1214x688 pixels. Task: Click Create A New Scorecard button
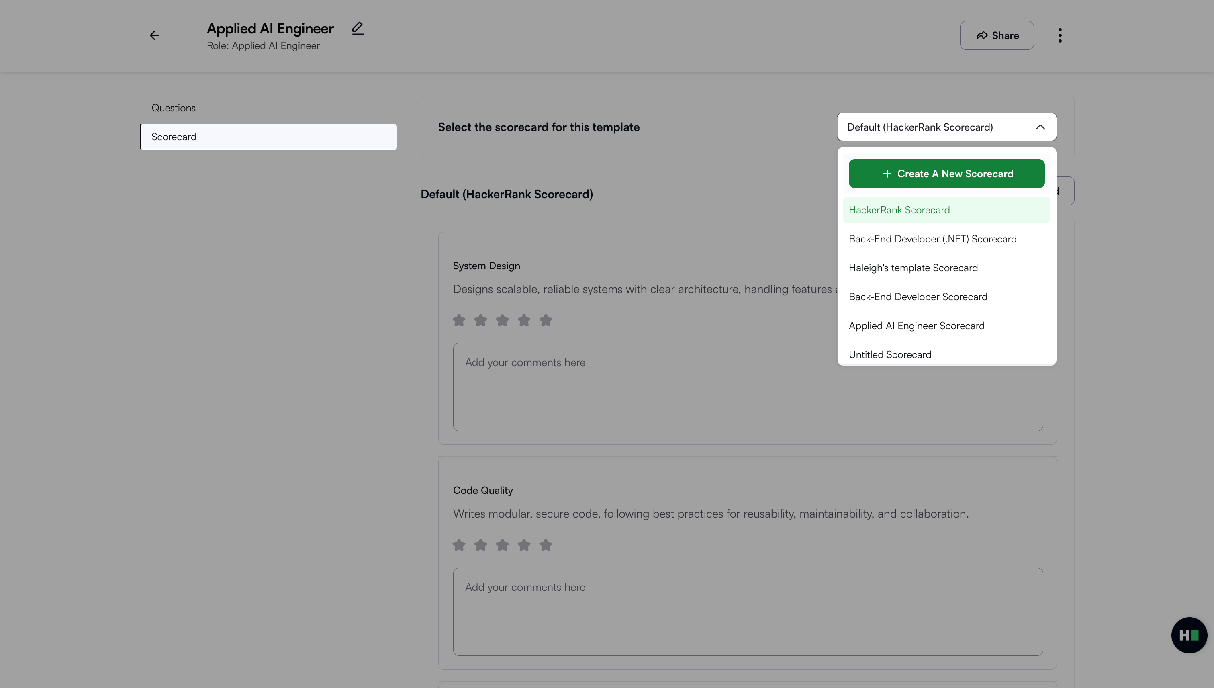pyautogui.click(x=946, y=174)
